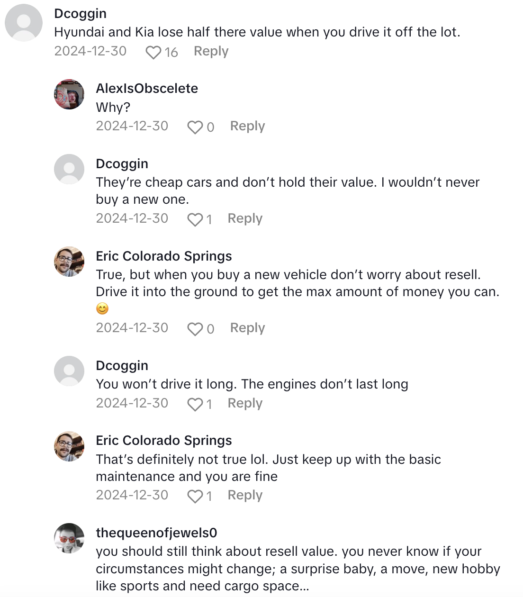This screenshot has width=523, height=597.
Task: Reply to Dcoggin's "cheap cars" comment
Action: [245, 218]
